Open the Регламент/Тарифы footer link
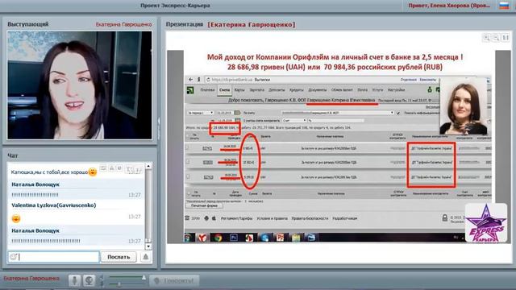 coord(236,218)
